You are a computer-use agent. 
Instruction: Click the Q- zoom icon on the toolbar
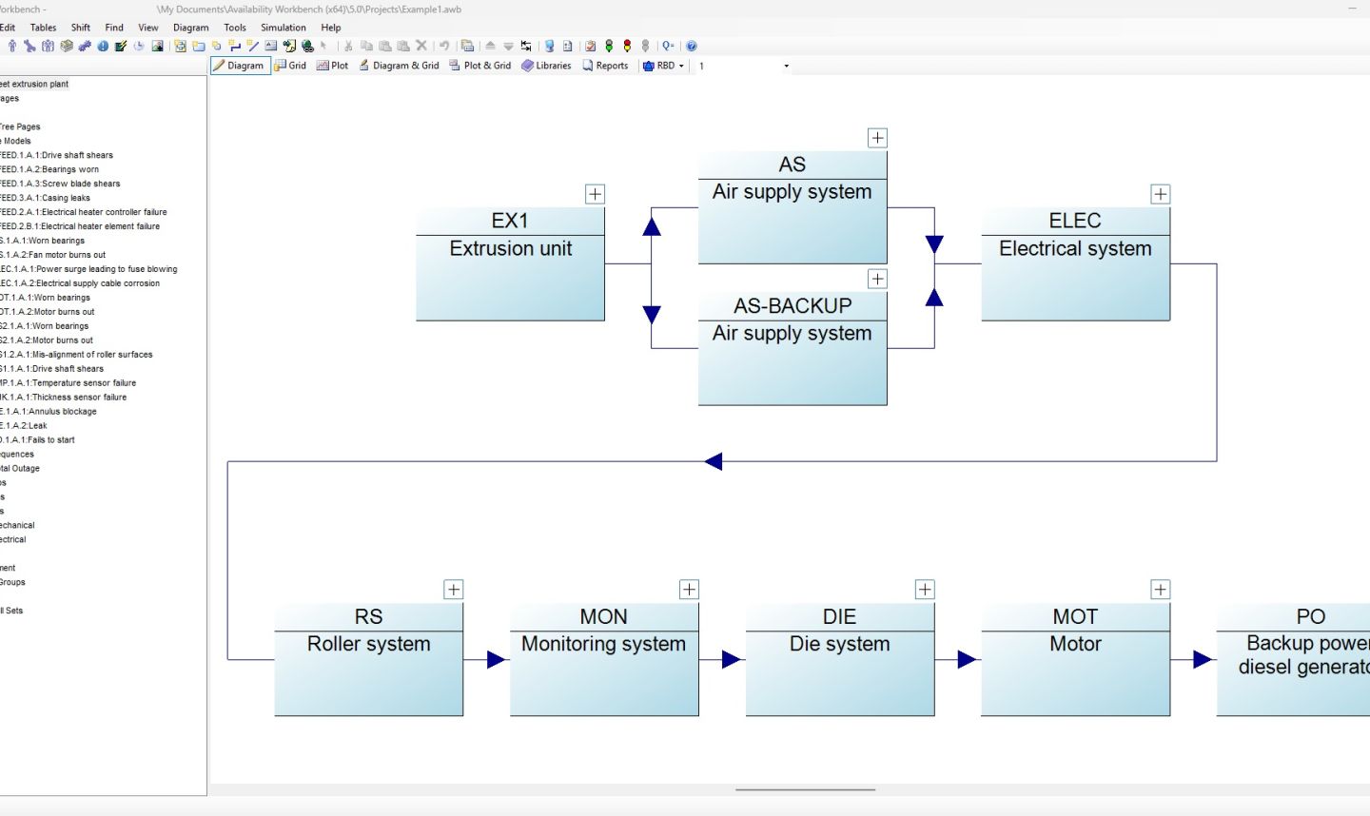coord(668,46)
